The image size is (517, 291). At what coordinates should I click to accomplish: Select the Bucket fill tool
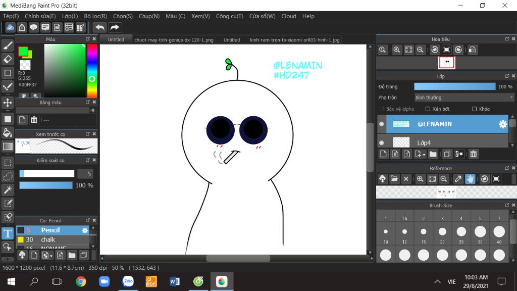click(8, 133)
